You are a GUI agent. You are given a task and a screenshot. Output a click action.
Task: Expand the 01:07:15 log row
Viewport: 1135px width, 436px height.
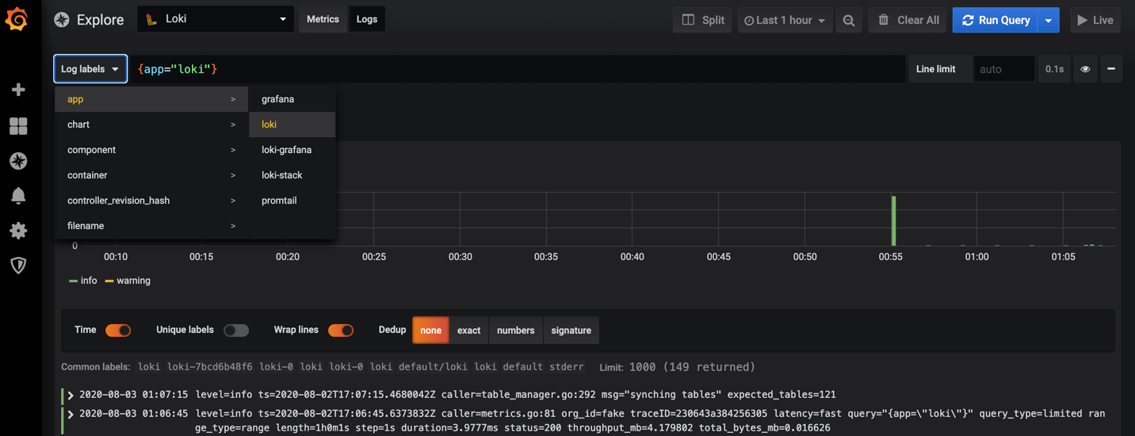point(71,394)
